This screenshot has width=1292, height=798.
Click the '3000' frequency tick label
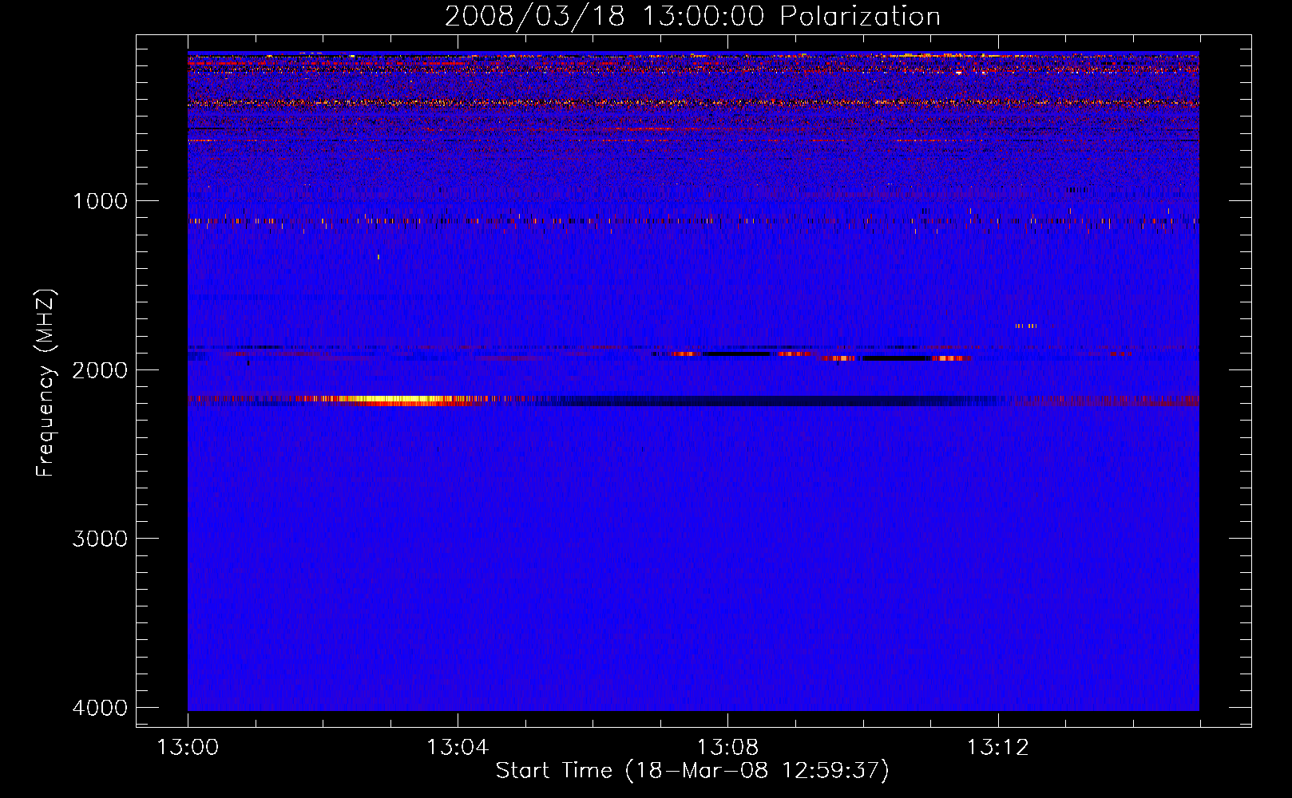pos(100,539)
